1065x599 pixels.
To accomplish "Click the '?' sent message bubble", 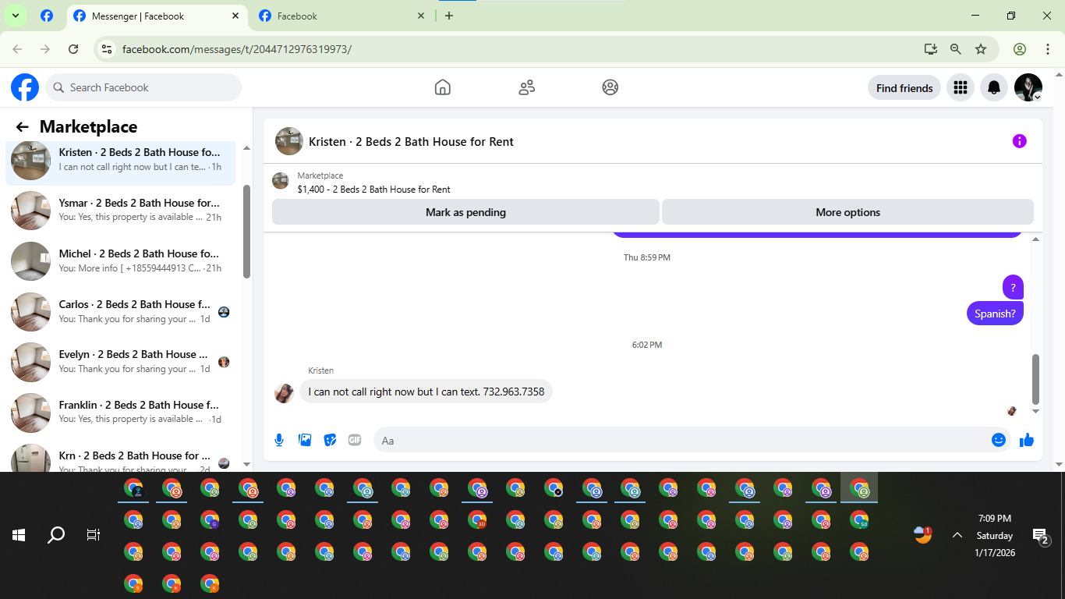I will pos(1013,287).
